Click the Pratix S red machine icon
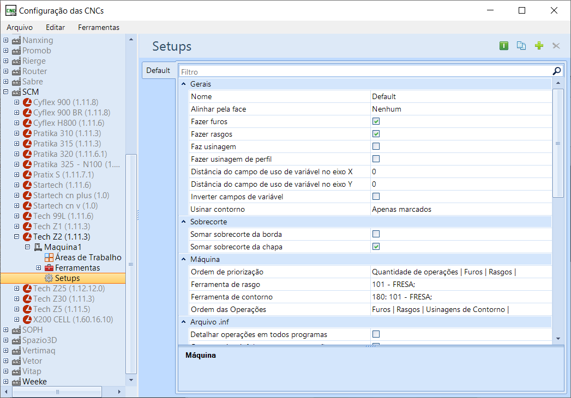Image resolution: width=571 pixels, height=398 pixels. [27, 175]
